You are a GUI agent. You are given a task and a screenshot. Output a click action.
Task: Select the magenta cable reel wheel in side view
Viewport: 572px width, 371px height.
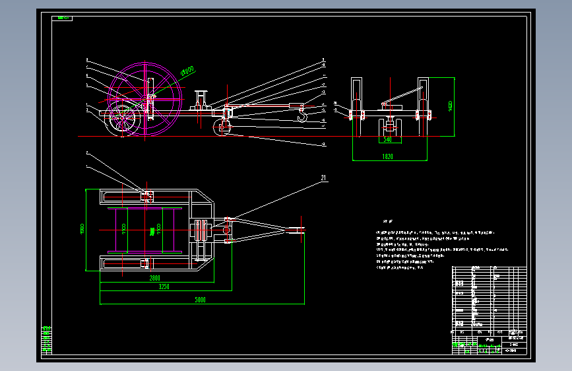click(x=145, y=99)
